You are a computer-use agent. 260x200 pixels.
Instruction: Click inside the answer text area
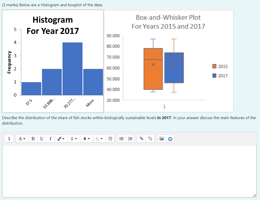point(129,171)
